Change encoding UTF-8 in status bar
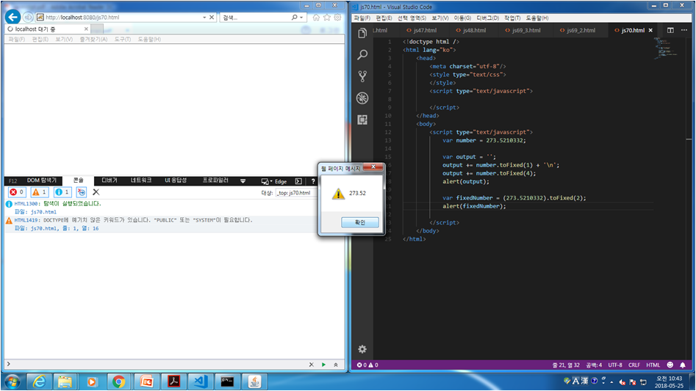Screen dimensions: 696x391 click(x=615, y=365)
